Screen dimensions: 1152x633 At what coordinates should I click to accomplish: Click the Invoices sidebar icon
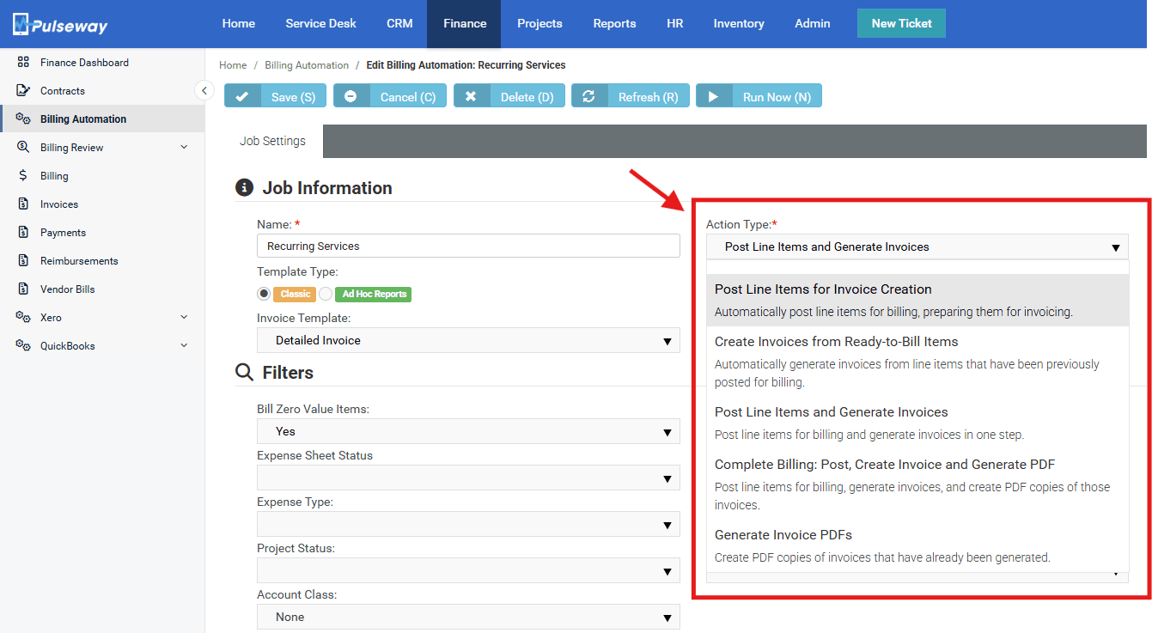point(23,204)
